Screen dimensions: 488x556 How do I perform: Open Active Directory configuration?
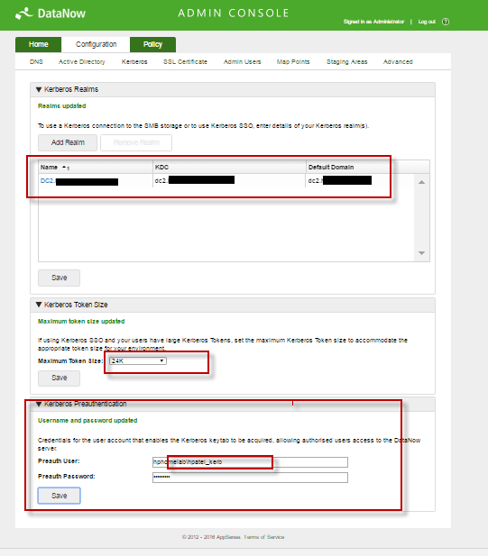tap(81, 61)
